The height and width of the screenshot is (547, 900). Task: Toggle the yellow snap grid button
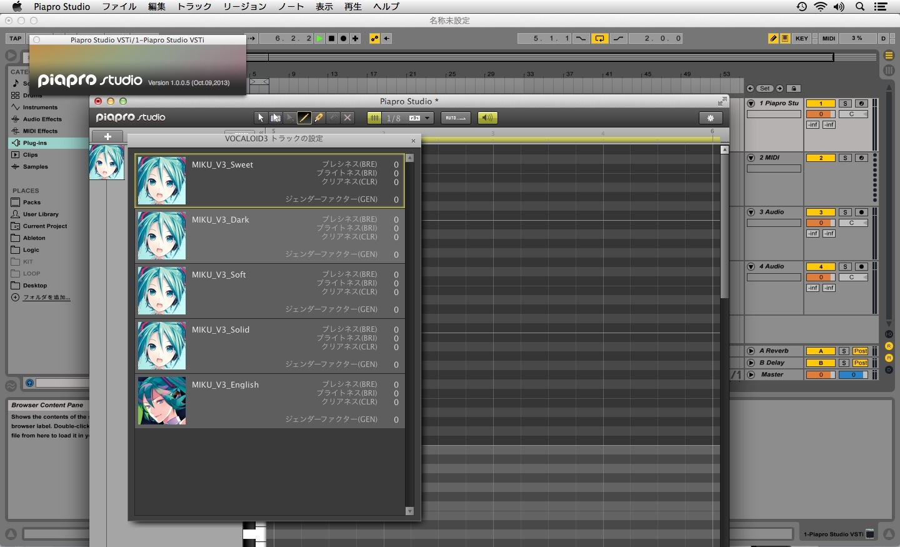pyautogui.click(x=374, y=118)
